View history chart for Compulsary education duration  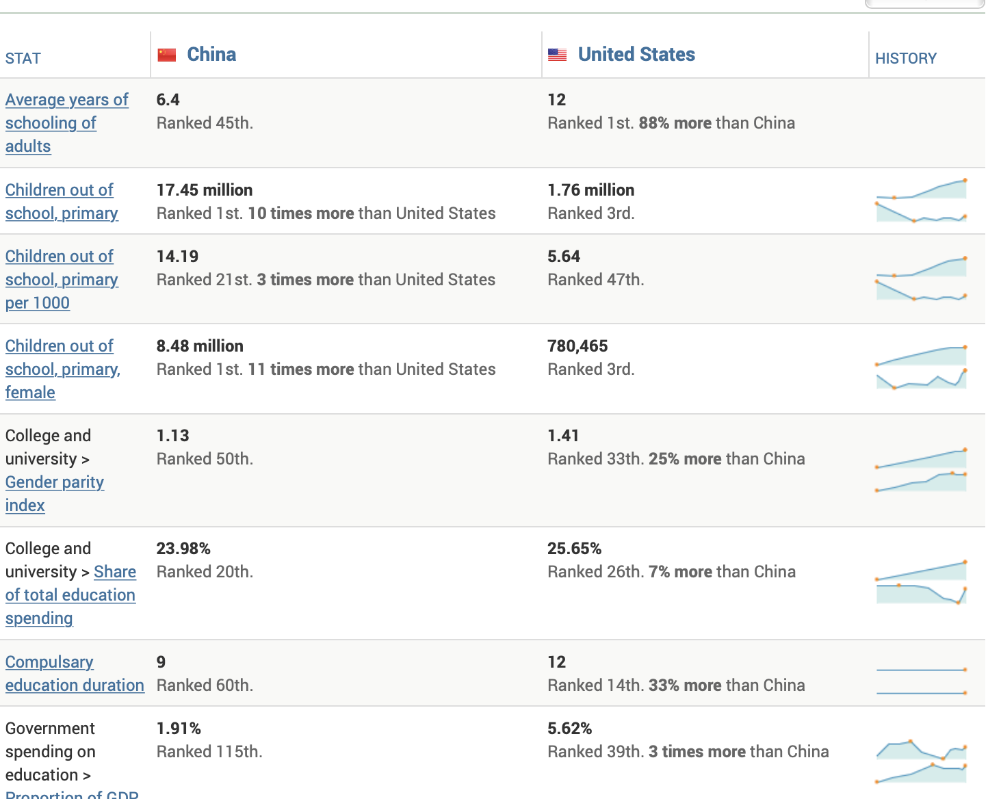[921, 681]
